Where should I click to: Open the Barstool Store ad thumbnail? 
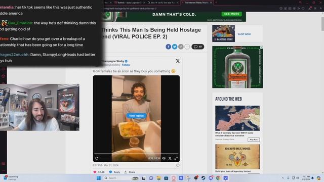(x=223, y=33)
